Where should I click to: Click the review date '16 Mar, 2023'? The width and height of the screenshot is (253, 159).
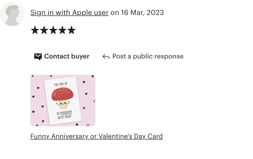pos(142,13)
